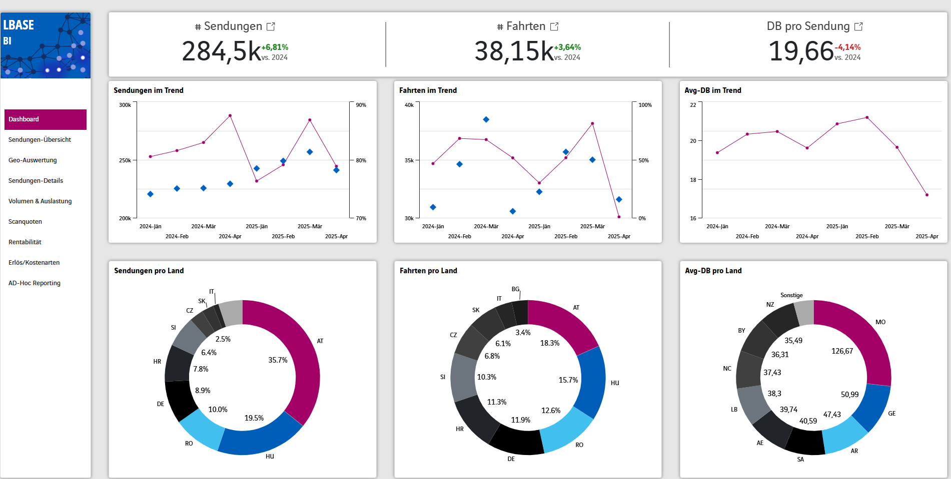Open Fahrten KPI external link icon
The image size is (951, 479).
pyautogui.click(x=554, y=26)
